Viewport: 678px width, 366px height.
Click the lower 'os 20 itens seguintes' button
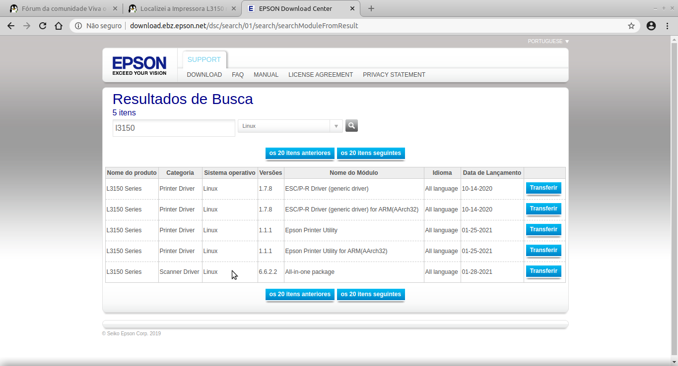(371, 294)
